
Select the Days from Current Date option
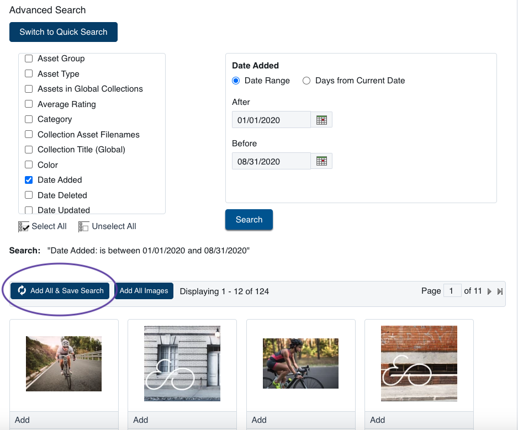tap(306, 81)
